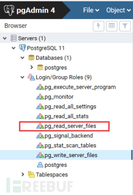Image resolution: width=133 pixels, height=195 pixels.
Task: Select the postgres login role
Action: tap(56, 165)
